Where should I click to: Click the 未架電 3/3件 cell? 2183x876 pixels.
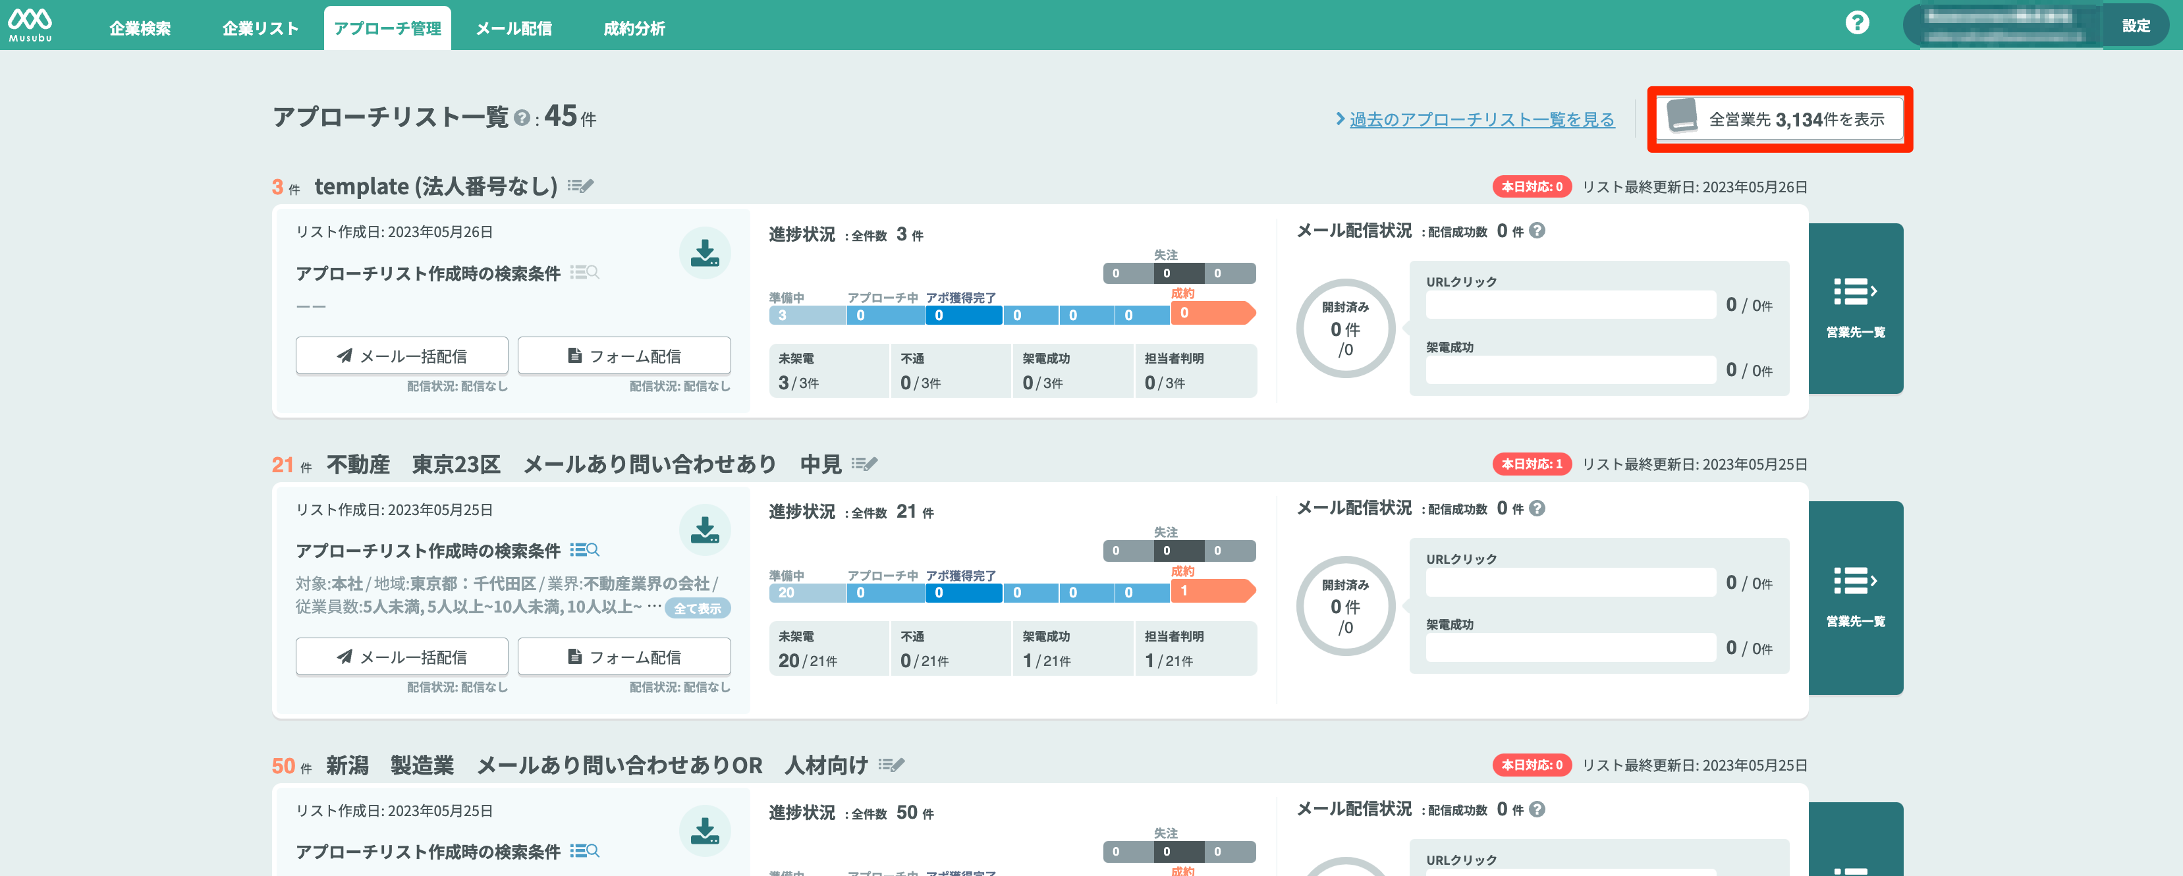tap(829, 371)
